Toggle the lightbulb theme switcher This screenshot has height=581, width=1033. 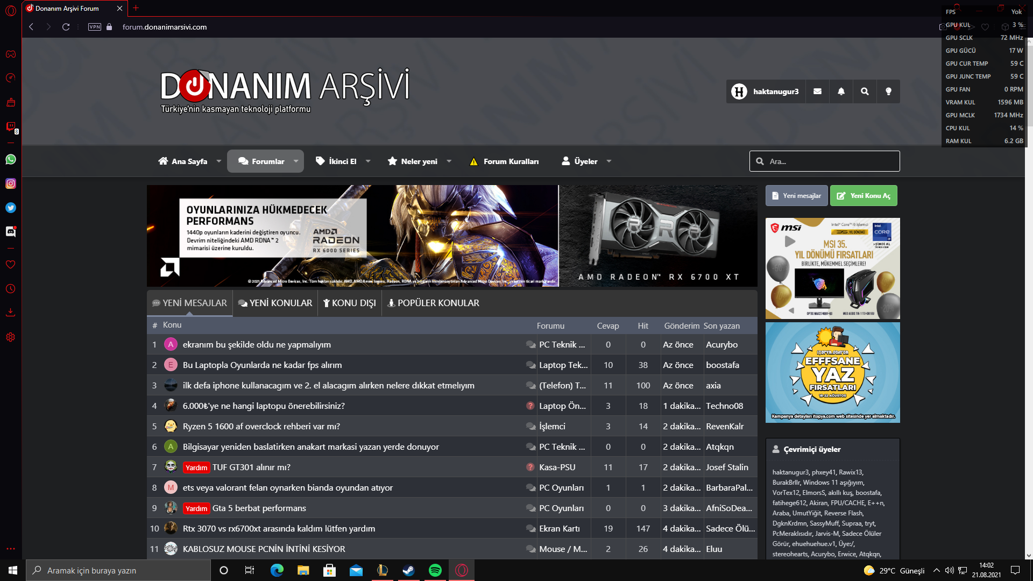[x=888, y=91]
